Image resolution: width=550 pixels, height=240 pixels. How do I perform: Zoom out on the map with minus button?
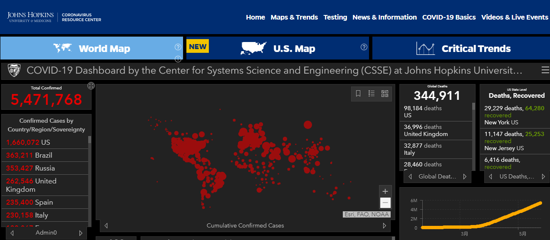pyautogui.click(x=385, y=203)
